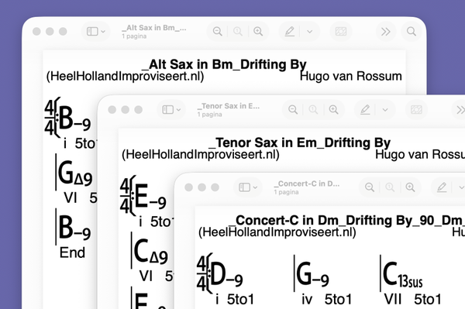Reset actual size in Alt Sax window
Screen dimensions: 465x309
(x=238, y=32)
